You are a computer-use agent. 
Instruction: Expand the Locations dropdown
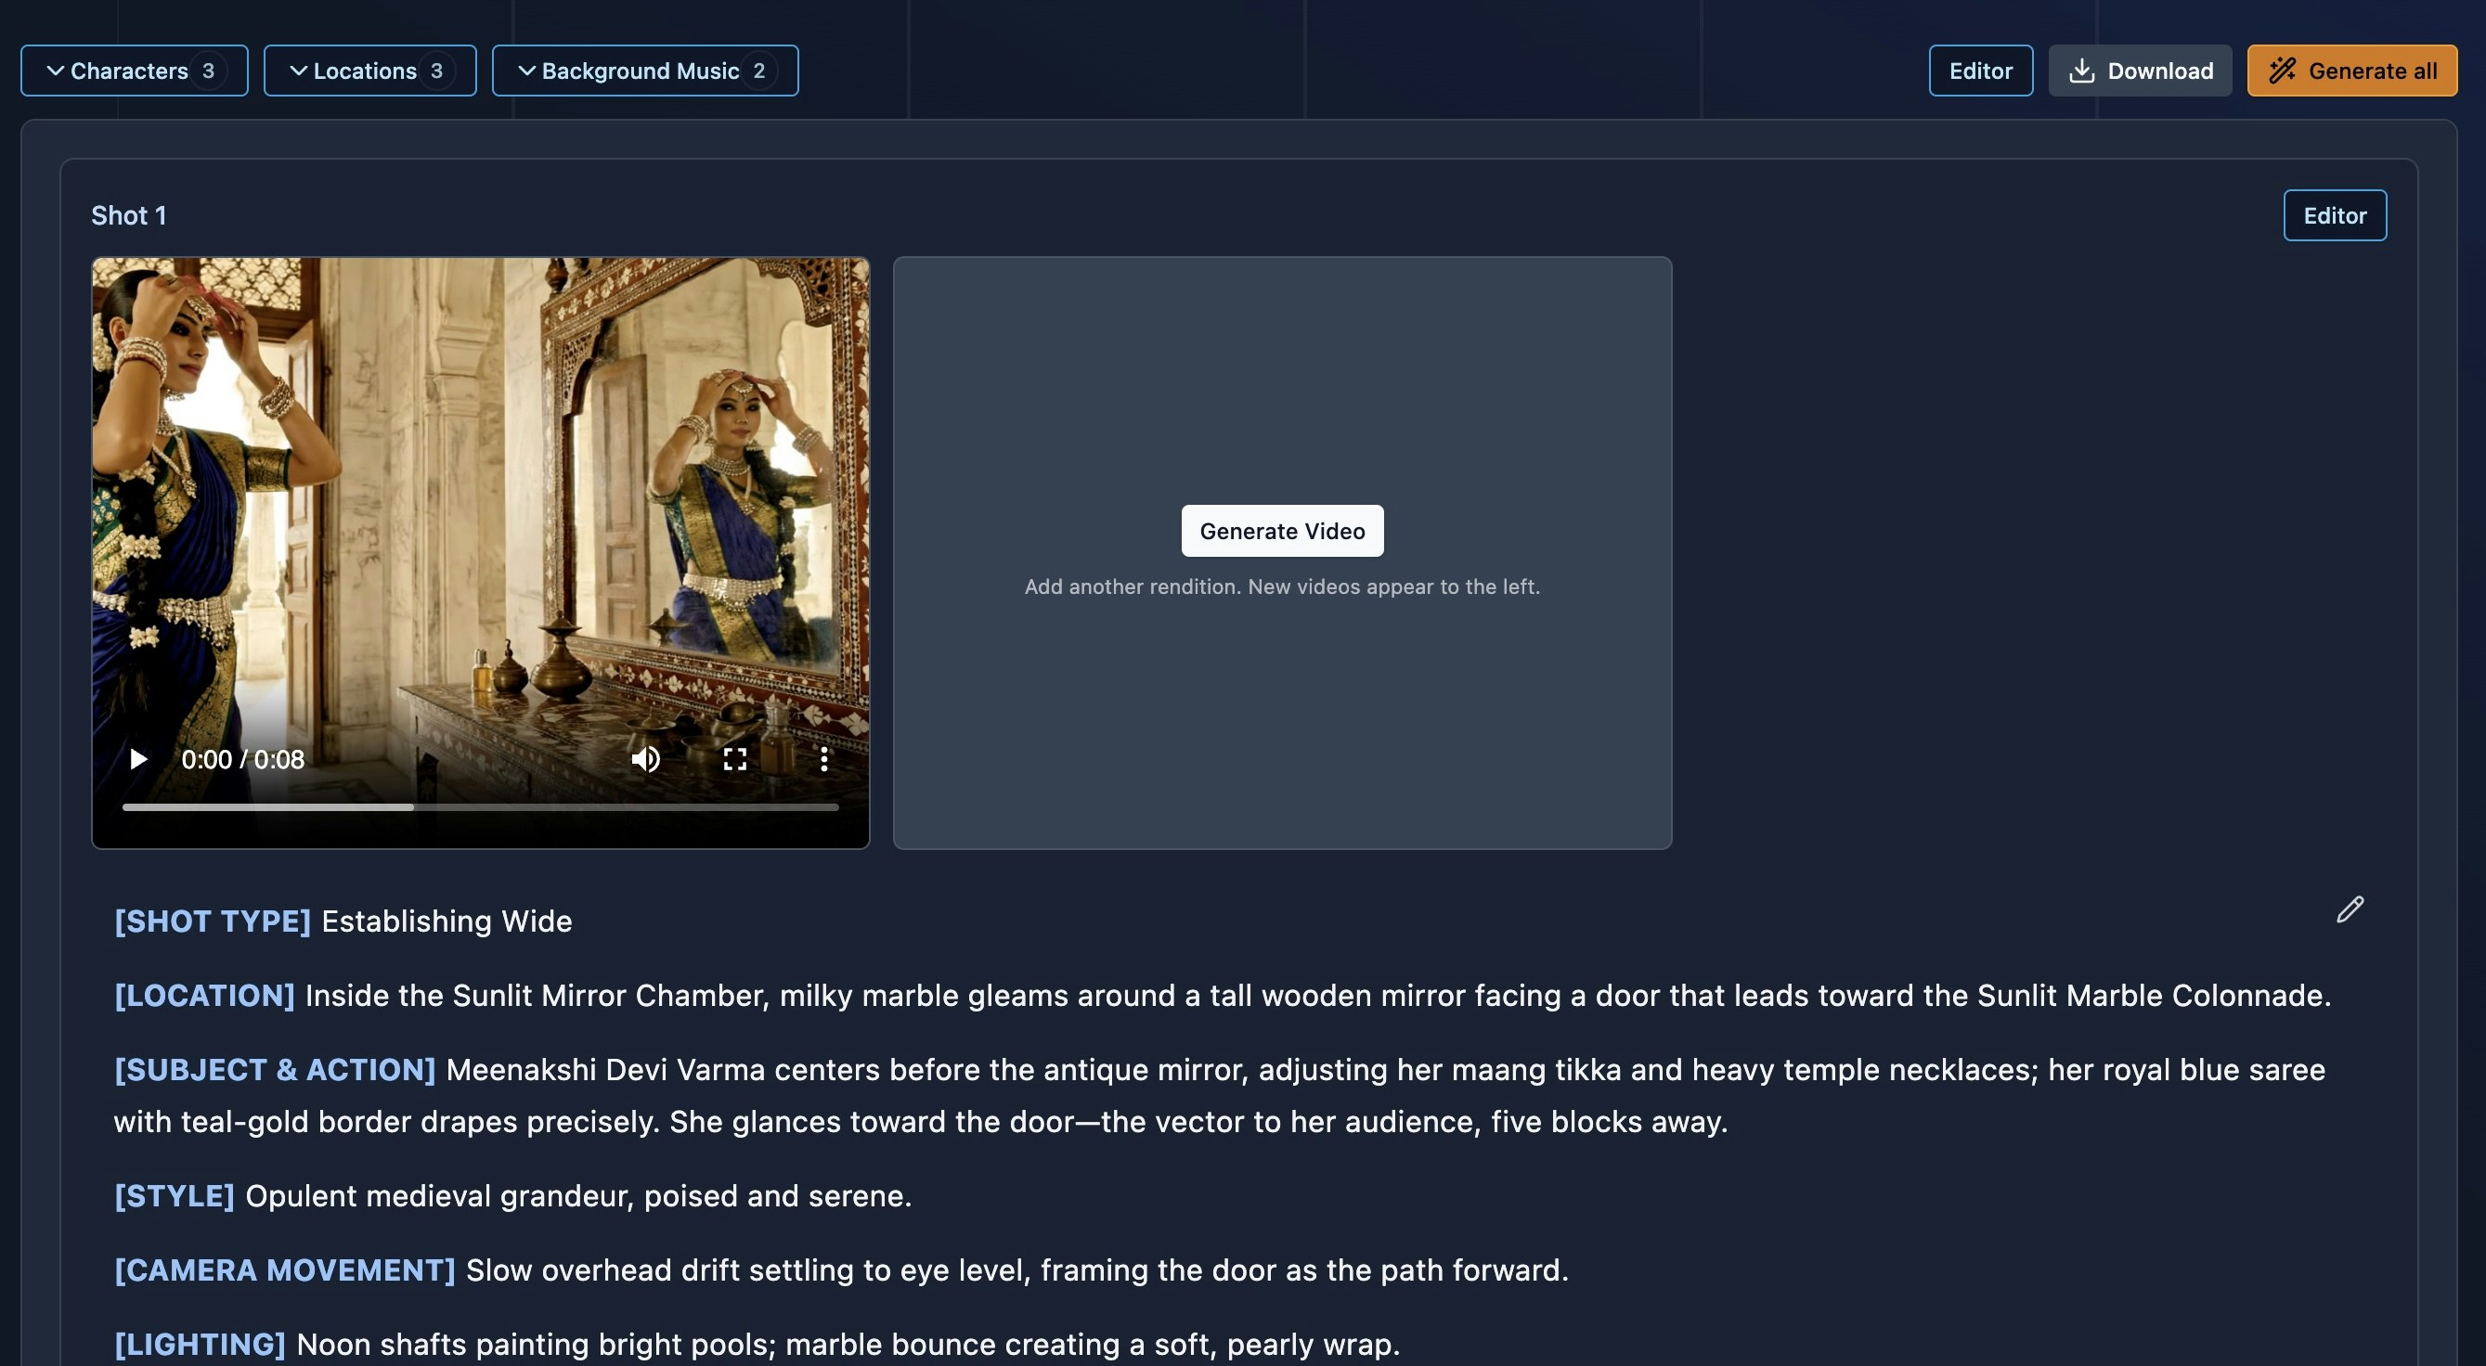369,70
